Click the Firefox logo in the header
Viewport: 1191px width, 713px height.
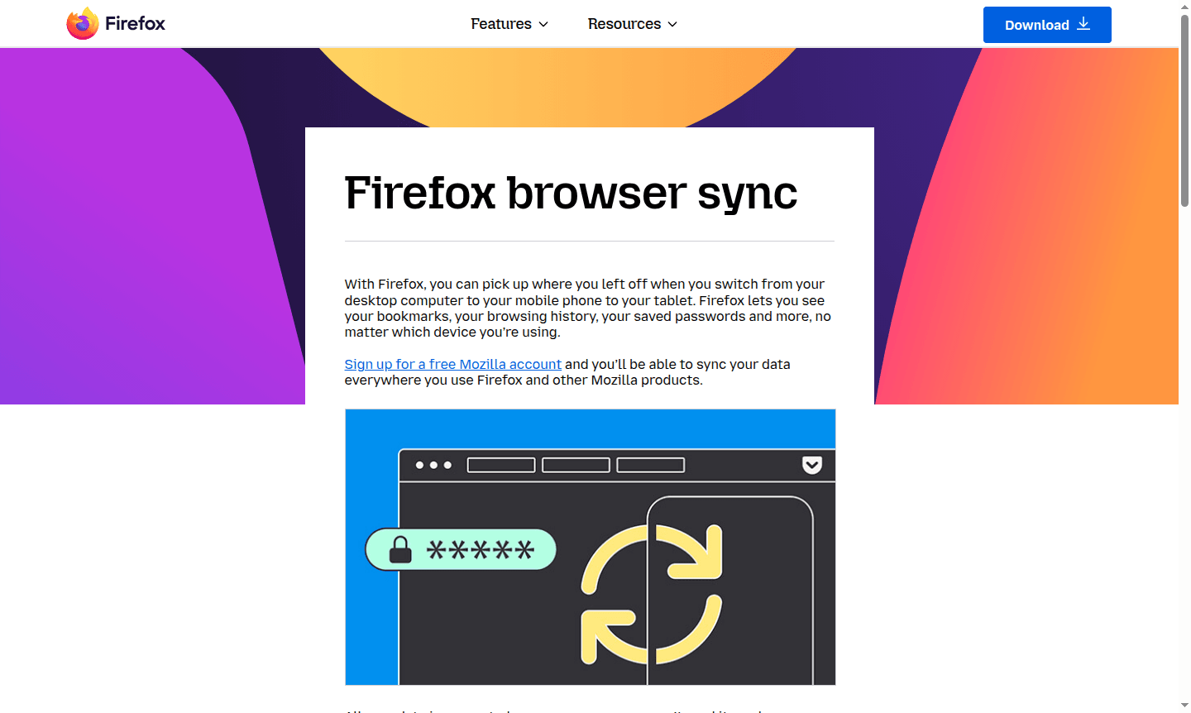click(81, 22)
